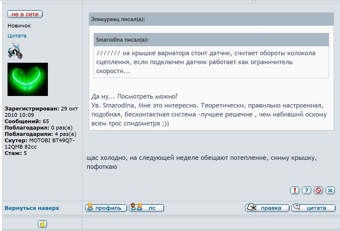
Task: Click the red prohibition sign icon
Action: pos(318,190)
